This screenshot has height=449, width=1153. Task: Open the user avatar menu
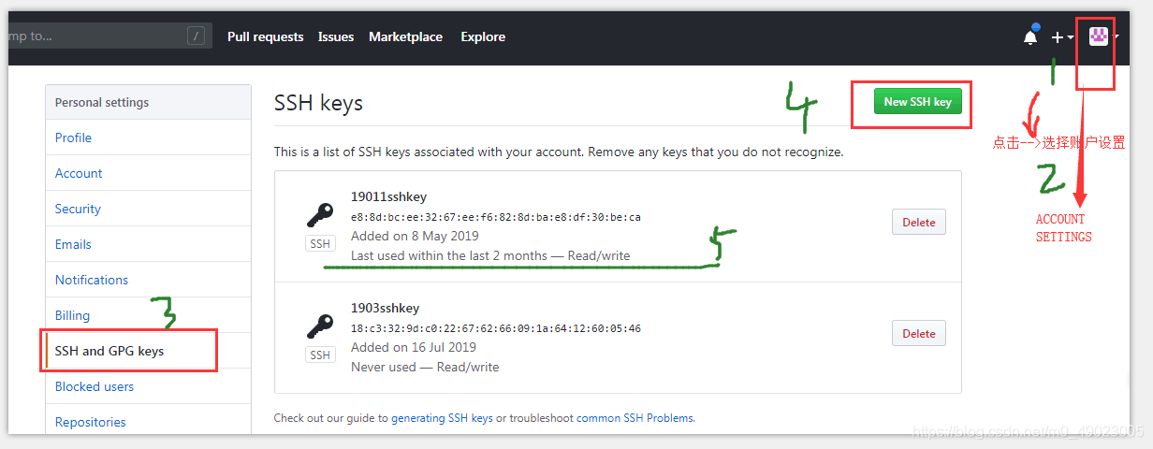[1103, 36]
